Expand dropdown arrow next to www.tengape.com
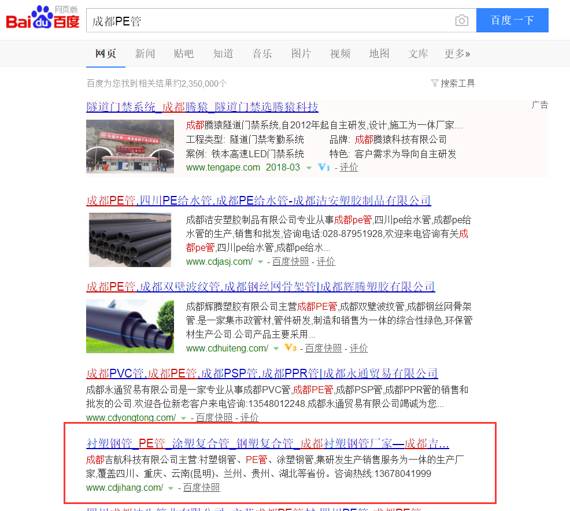This screenshot has width=570, height=511. 309,168
